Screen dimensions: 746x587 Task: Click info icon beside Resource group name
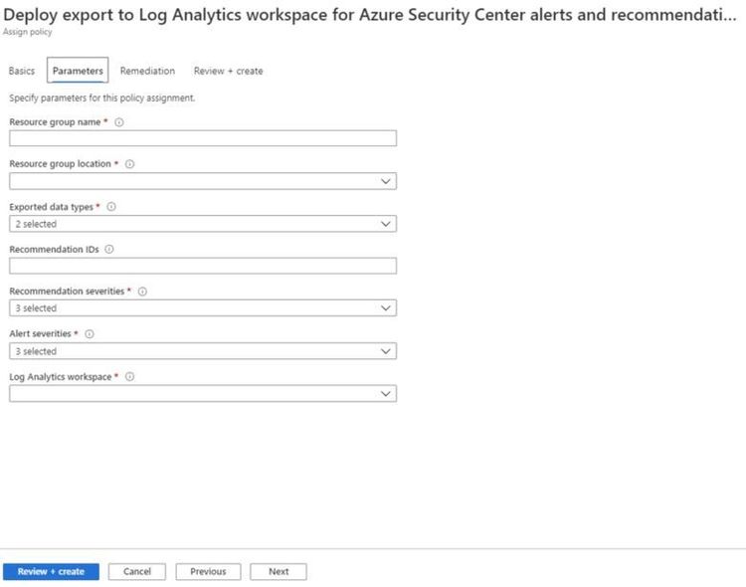(119, 121)
